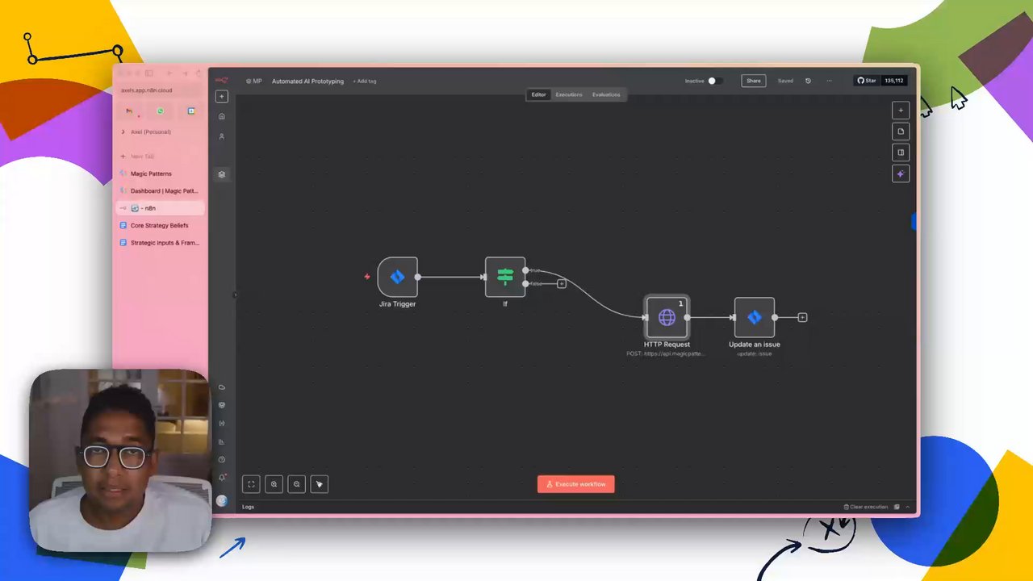The height and width of the screenshot is (581, 1033).
Task: Open the Dashboard | Magic Patt... browser tab
Action: tap(160, 191)
